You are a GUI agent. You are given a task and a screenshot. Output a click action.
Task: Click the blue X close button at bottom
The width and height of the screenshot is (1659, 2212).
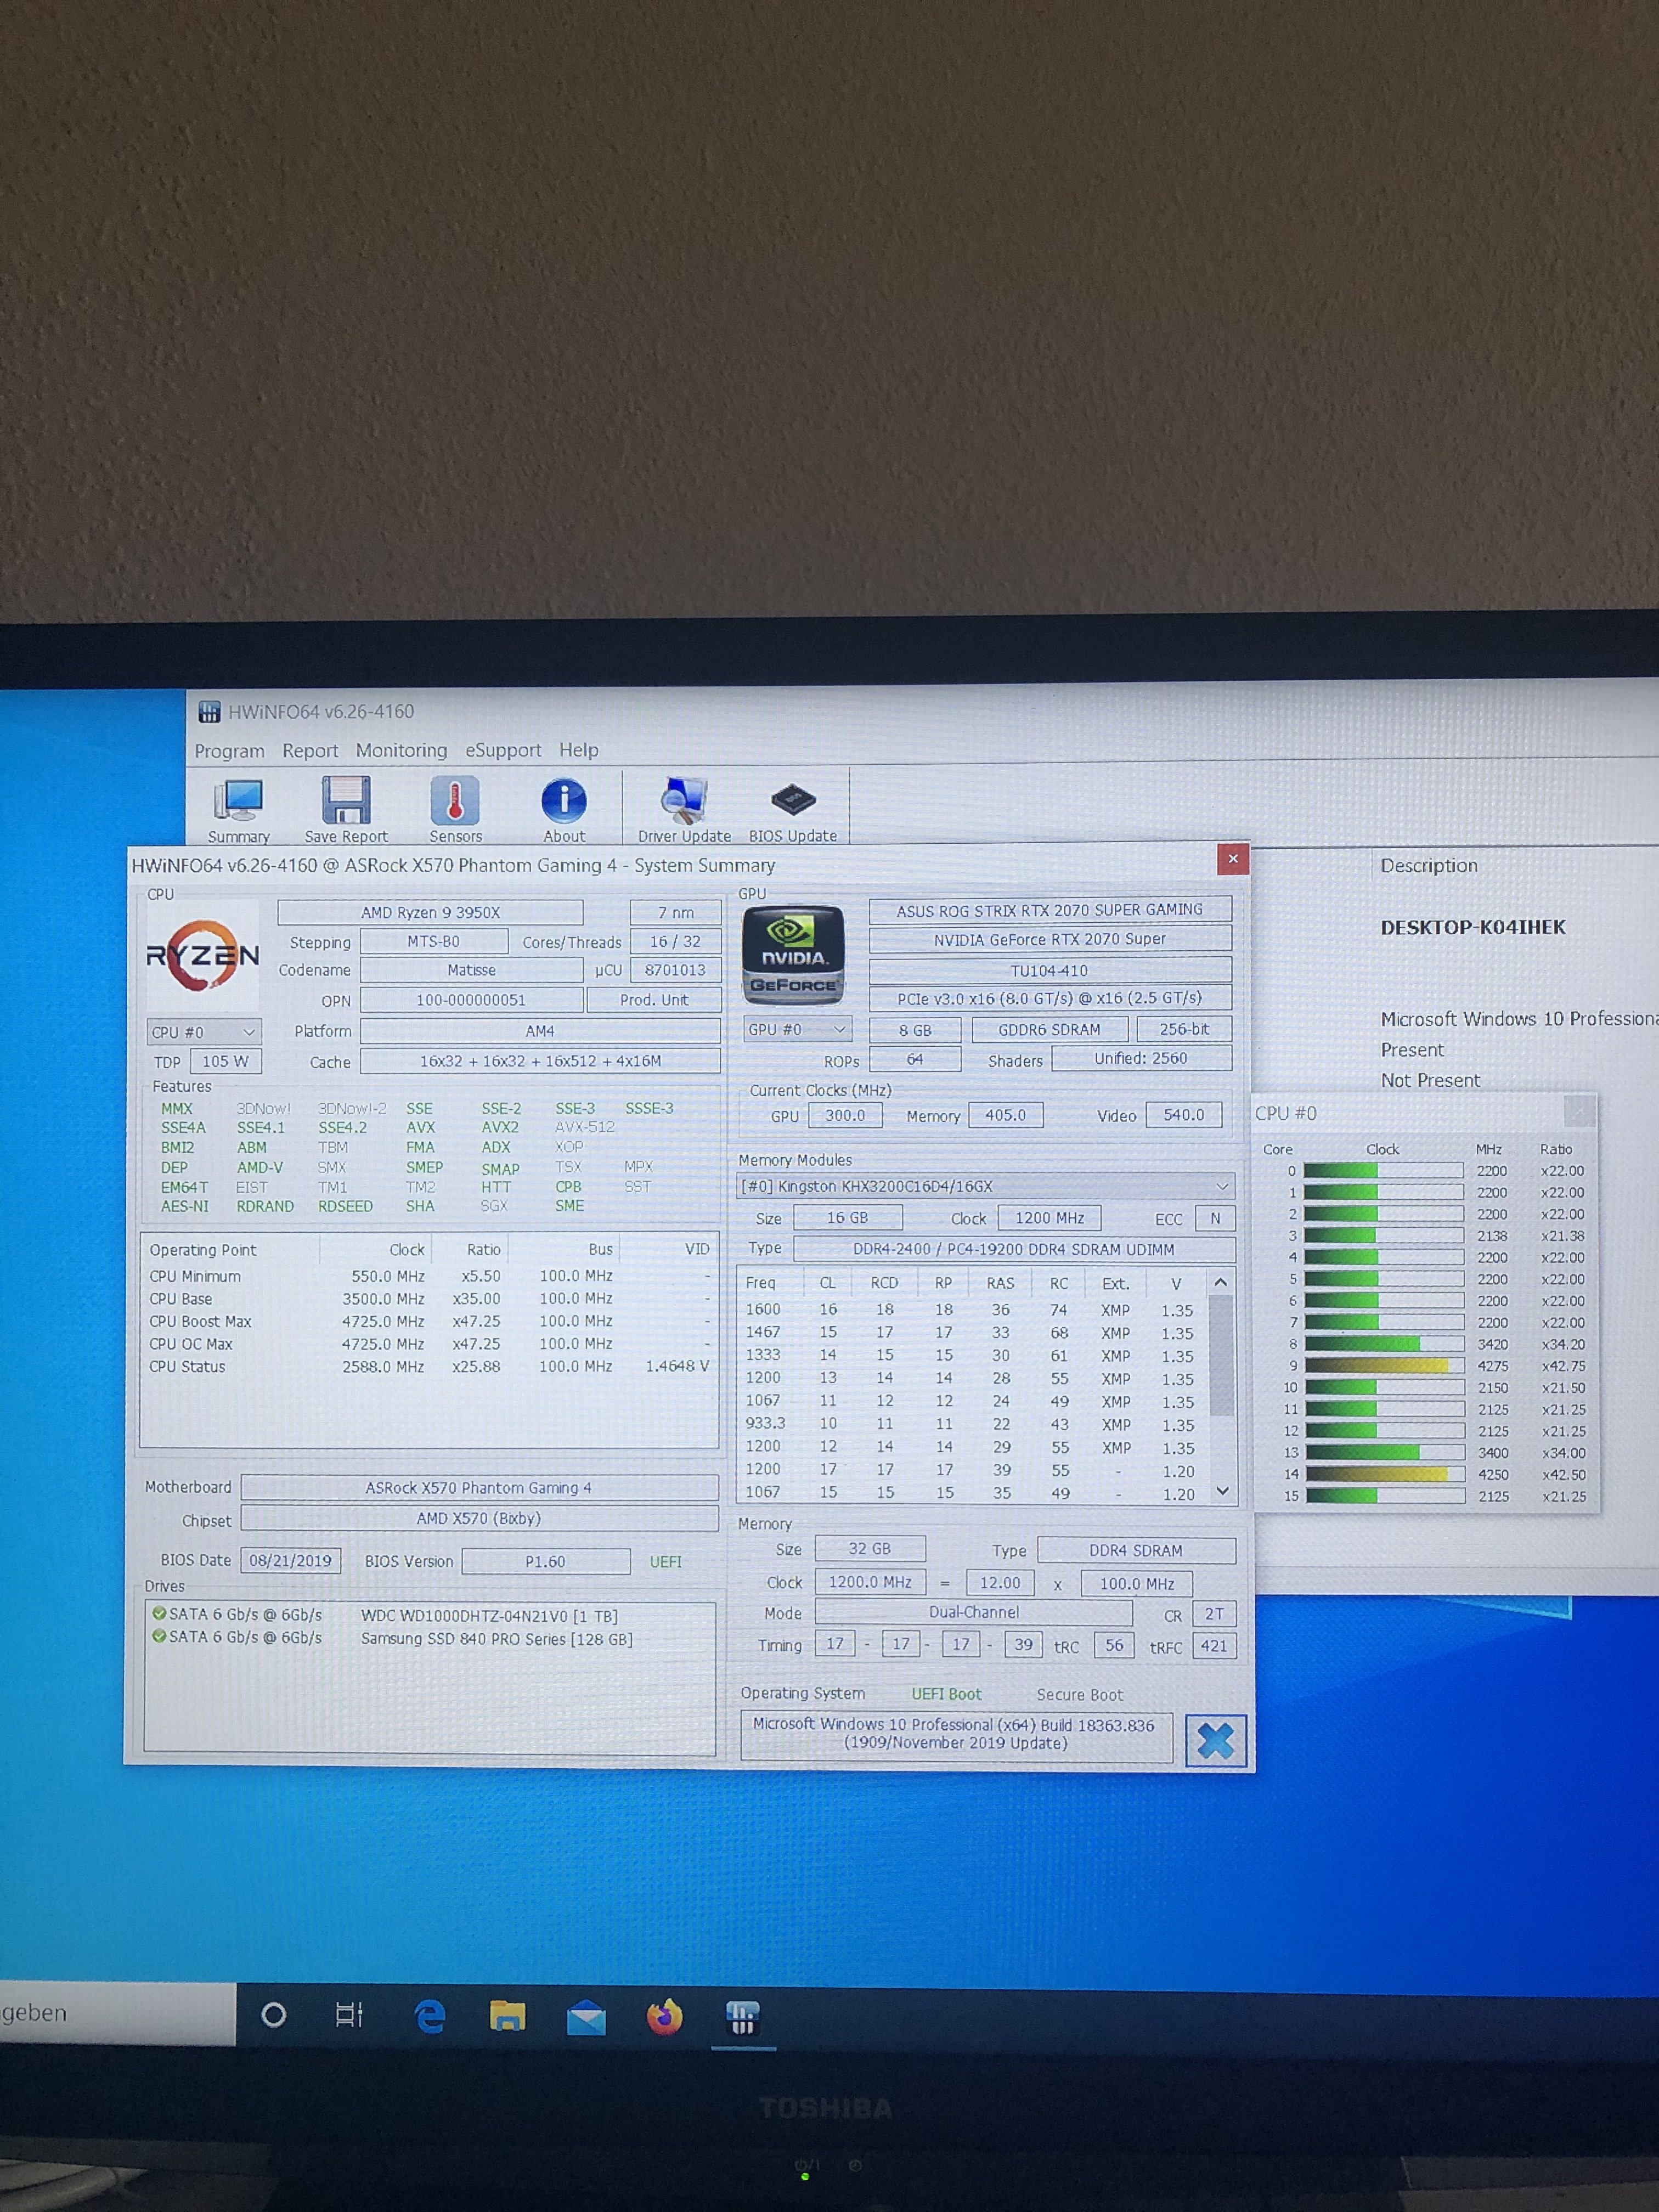pyautogui.click(x=1215, y=1741)
